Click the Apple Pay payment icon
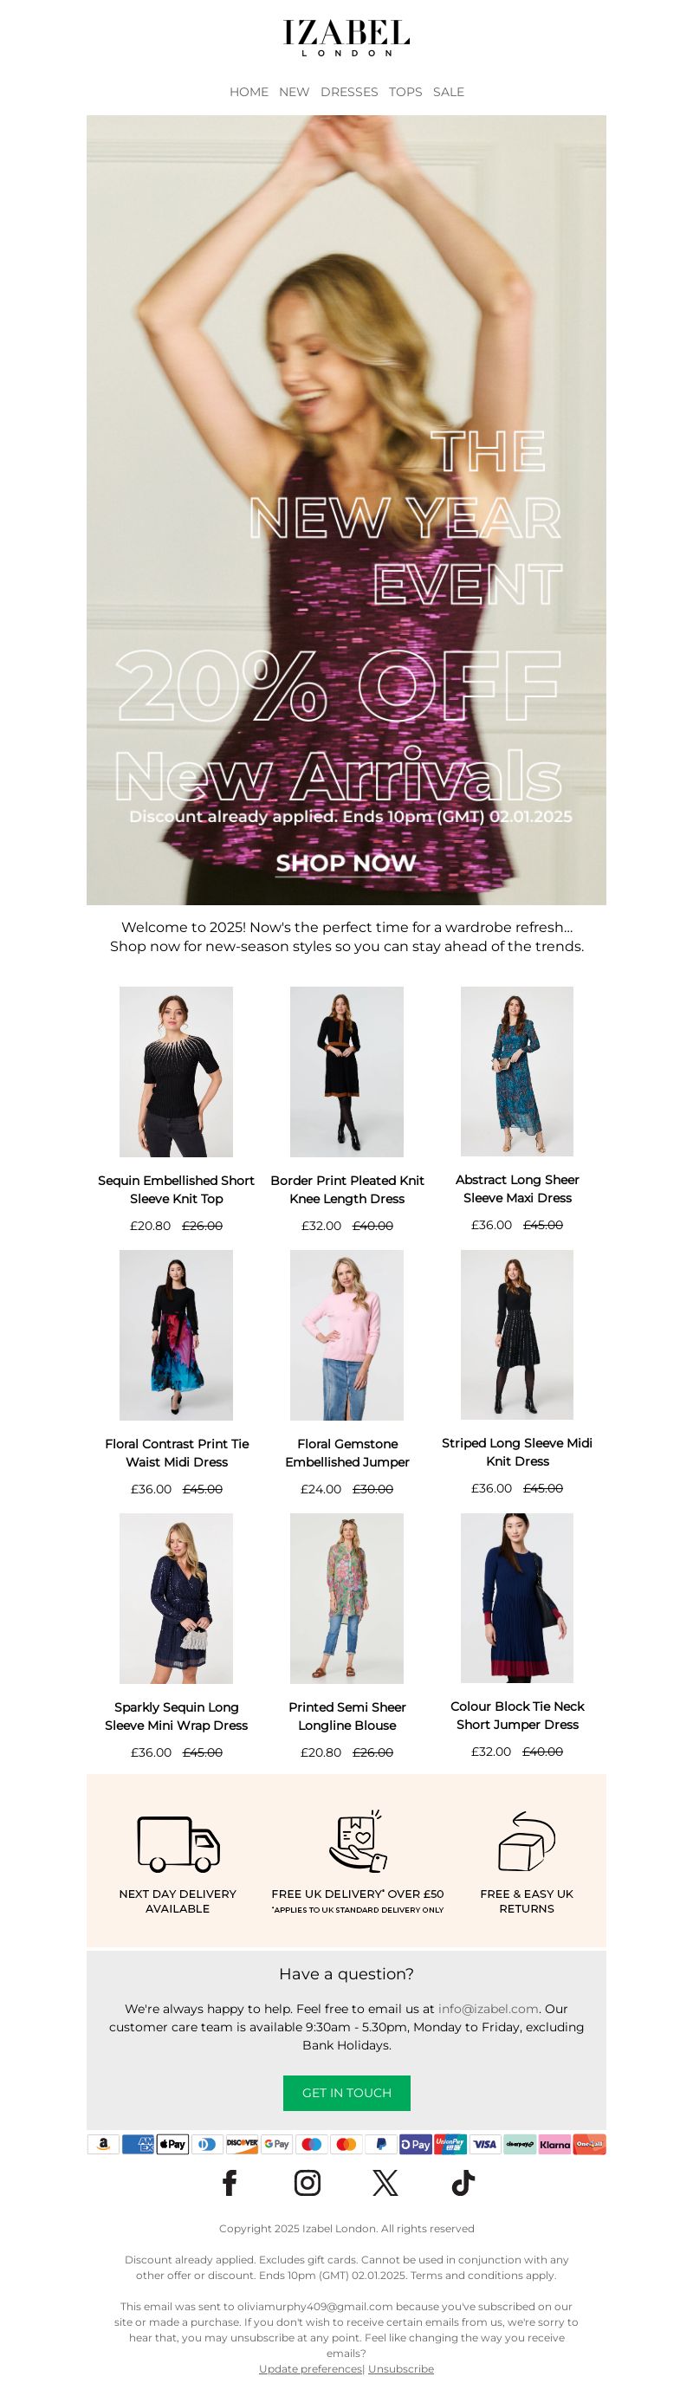Image resolution: width=693 pixels, height=2396 pixels. click(x=172, y=2143)
